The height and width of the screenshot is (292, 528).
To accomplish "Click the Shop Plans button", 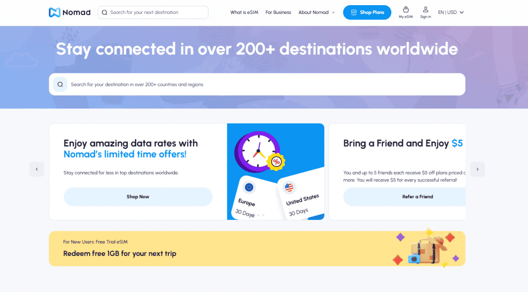I will point(367,12).
